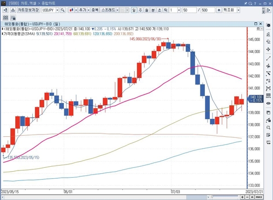The image size is (273, 200).
Task: Click the 500 total count input field
Action: pos(208,10)
